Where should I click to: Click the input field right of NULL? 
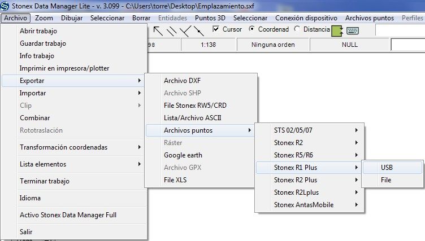coord(408,45)
